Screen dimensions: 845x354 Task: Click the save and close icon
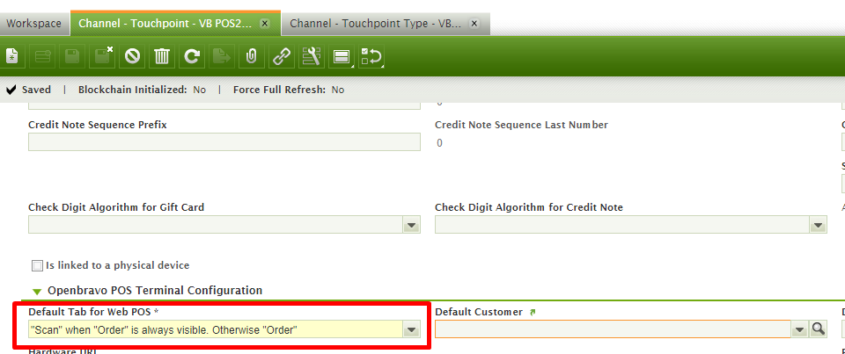102,56
